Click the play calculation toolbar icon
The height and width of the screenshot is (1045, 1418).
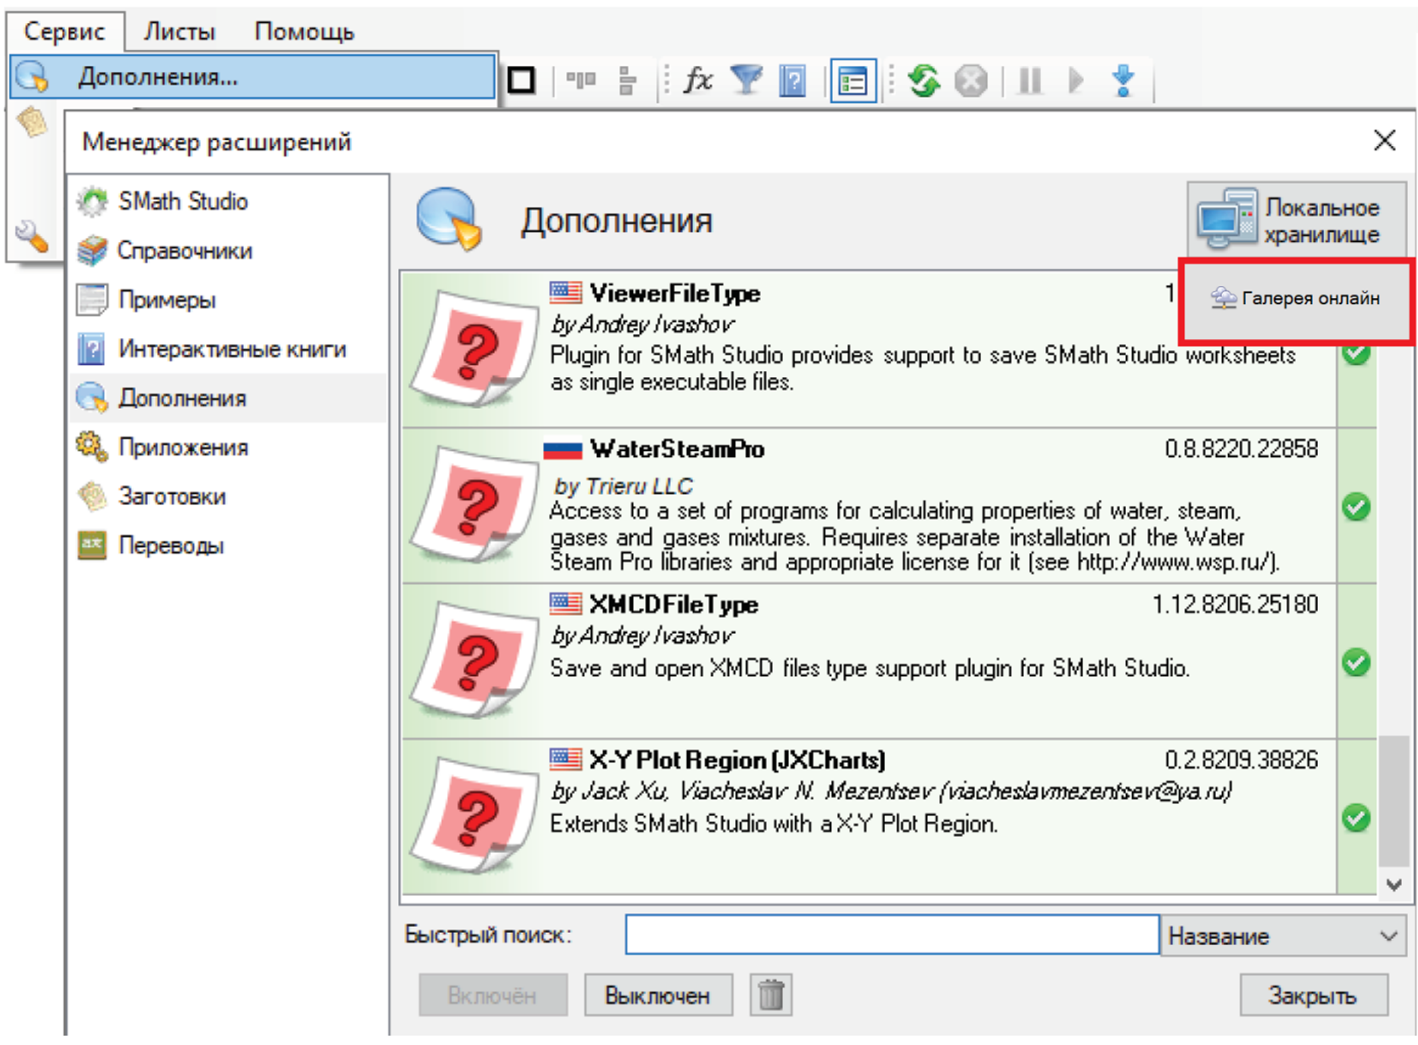tap(1076, 81)
